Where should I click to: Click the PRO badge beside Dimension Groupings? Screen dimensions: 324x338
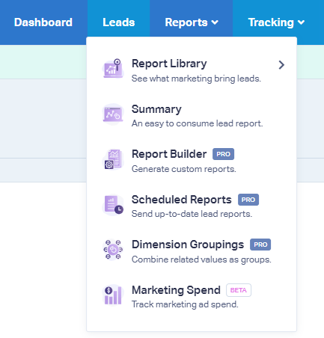coord(260,245)
